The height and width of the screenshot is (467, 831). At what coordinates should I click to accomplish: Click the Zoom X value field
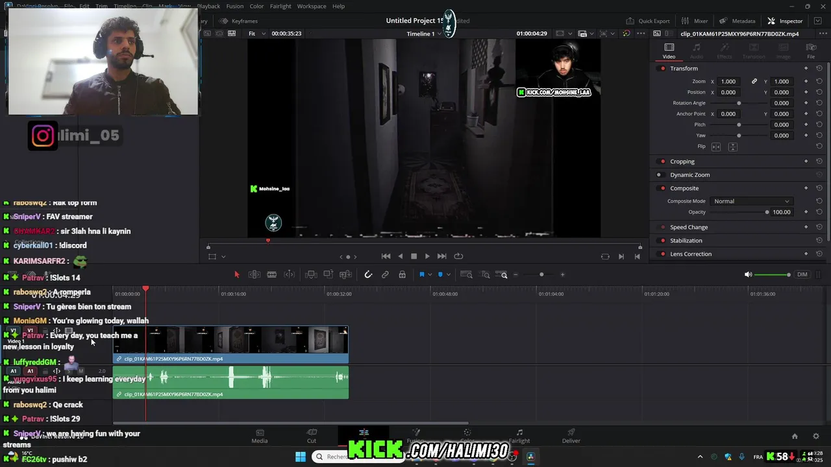(x=728, y=81)
